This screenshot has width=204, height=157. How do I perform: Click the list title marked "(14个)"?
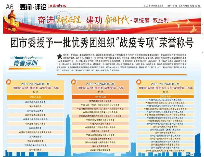tap(100, 88)
